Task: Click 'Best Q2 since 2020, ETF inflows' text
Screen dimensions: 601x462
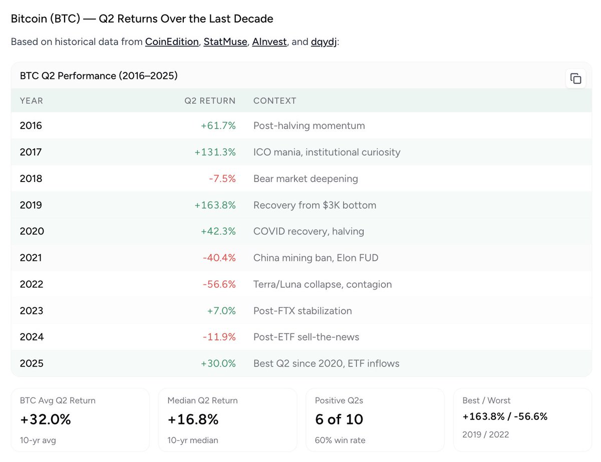Action: pyautogui.click(x=327, y=363)
